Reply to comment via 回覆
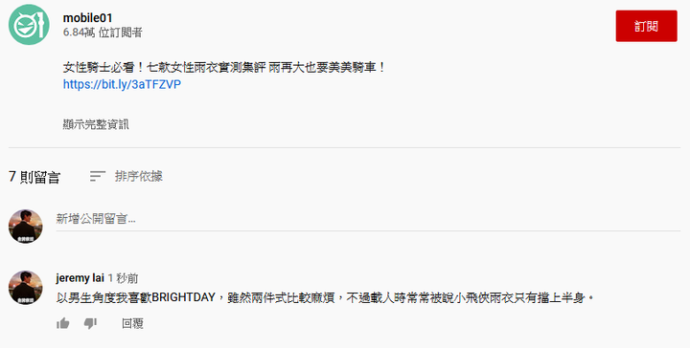The height and width of the screenshot is (348, 690). 132,324
